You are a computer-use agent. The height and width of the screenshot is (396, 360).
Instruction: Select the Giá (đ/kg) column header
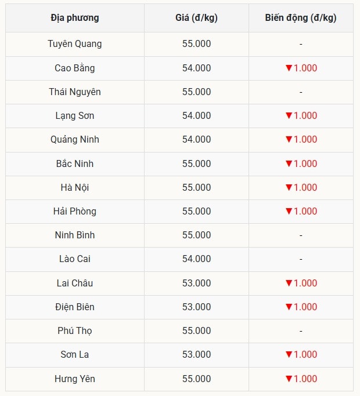(x=197, y=18)
